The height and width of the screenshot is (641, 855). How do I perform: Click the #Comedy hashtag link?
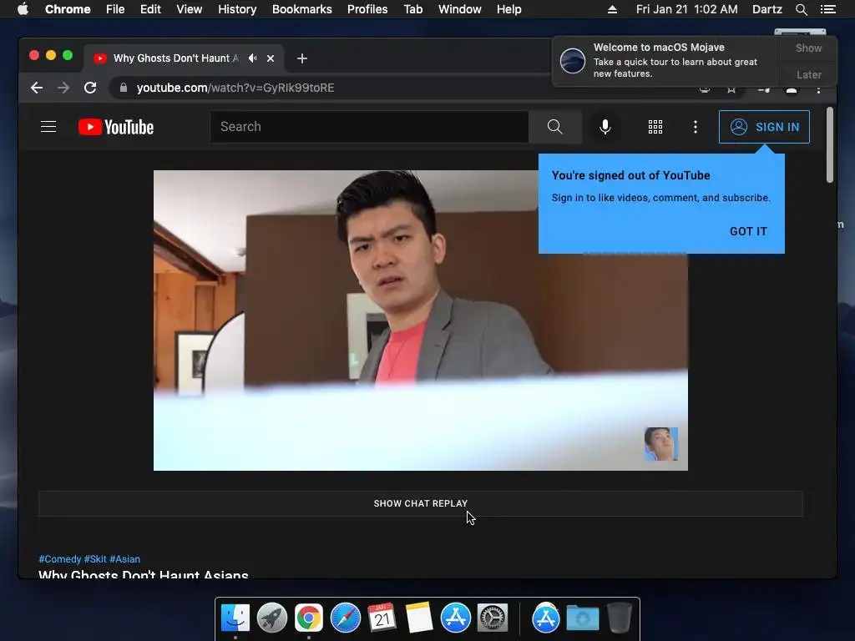60,559
